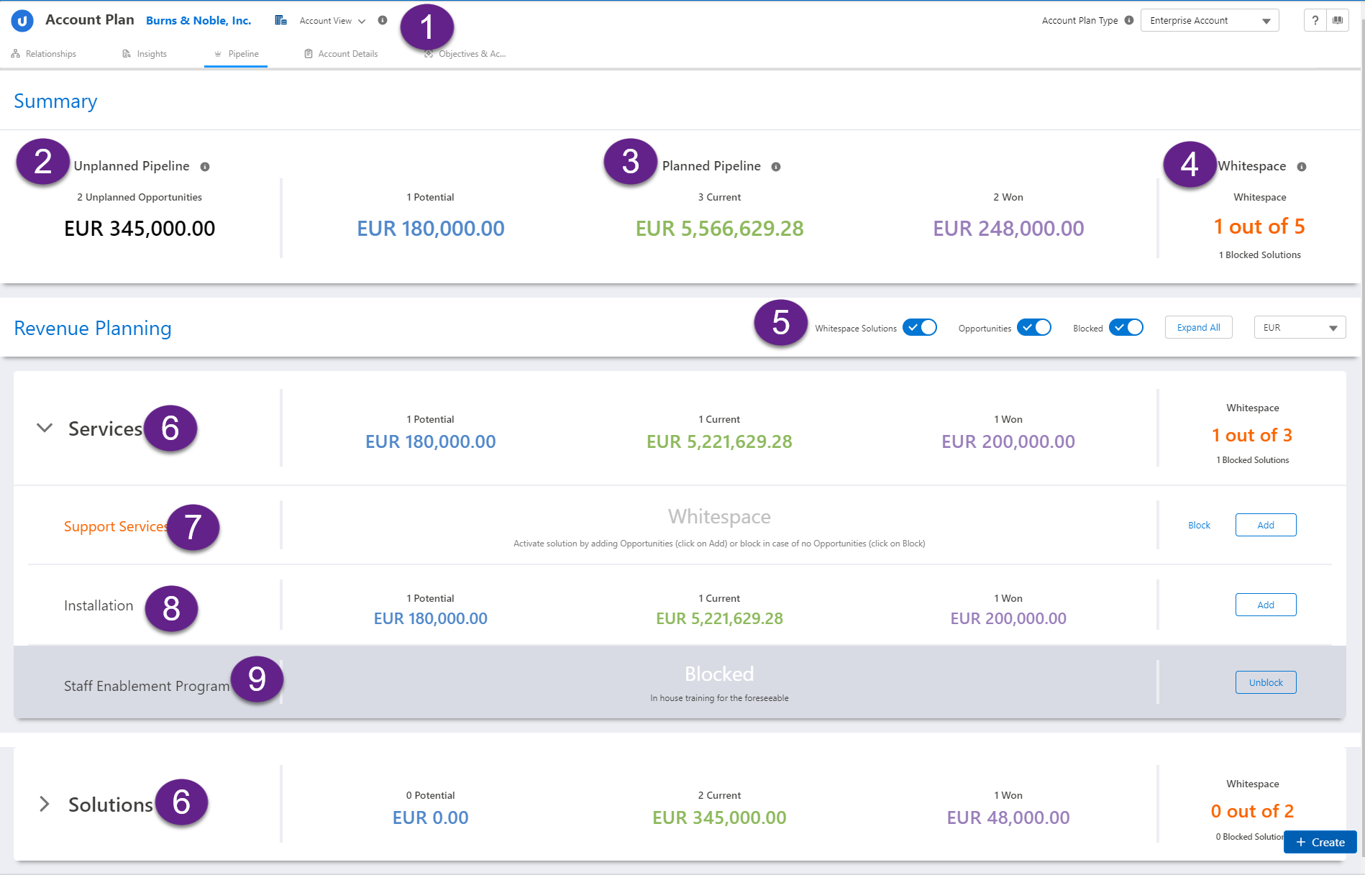The width and height of the screenshot is (1365, 875).
Task: Collapse the Services section chevron
Action: pyautogui.click(x=45, y=428)
